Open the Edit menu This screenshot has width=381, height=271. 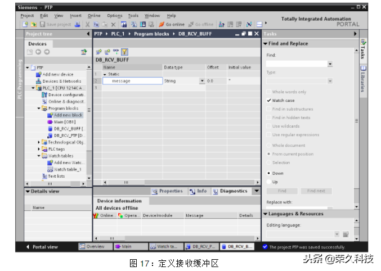pyautogui.click(x=44, y=16)
